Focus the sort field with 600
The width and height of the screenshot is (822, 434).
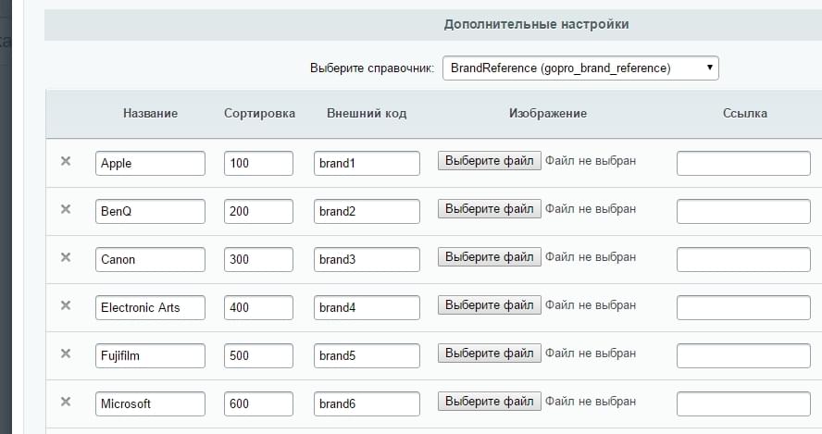pyautogui.click(x=258, y=404)
